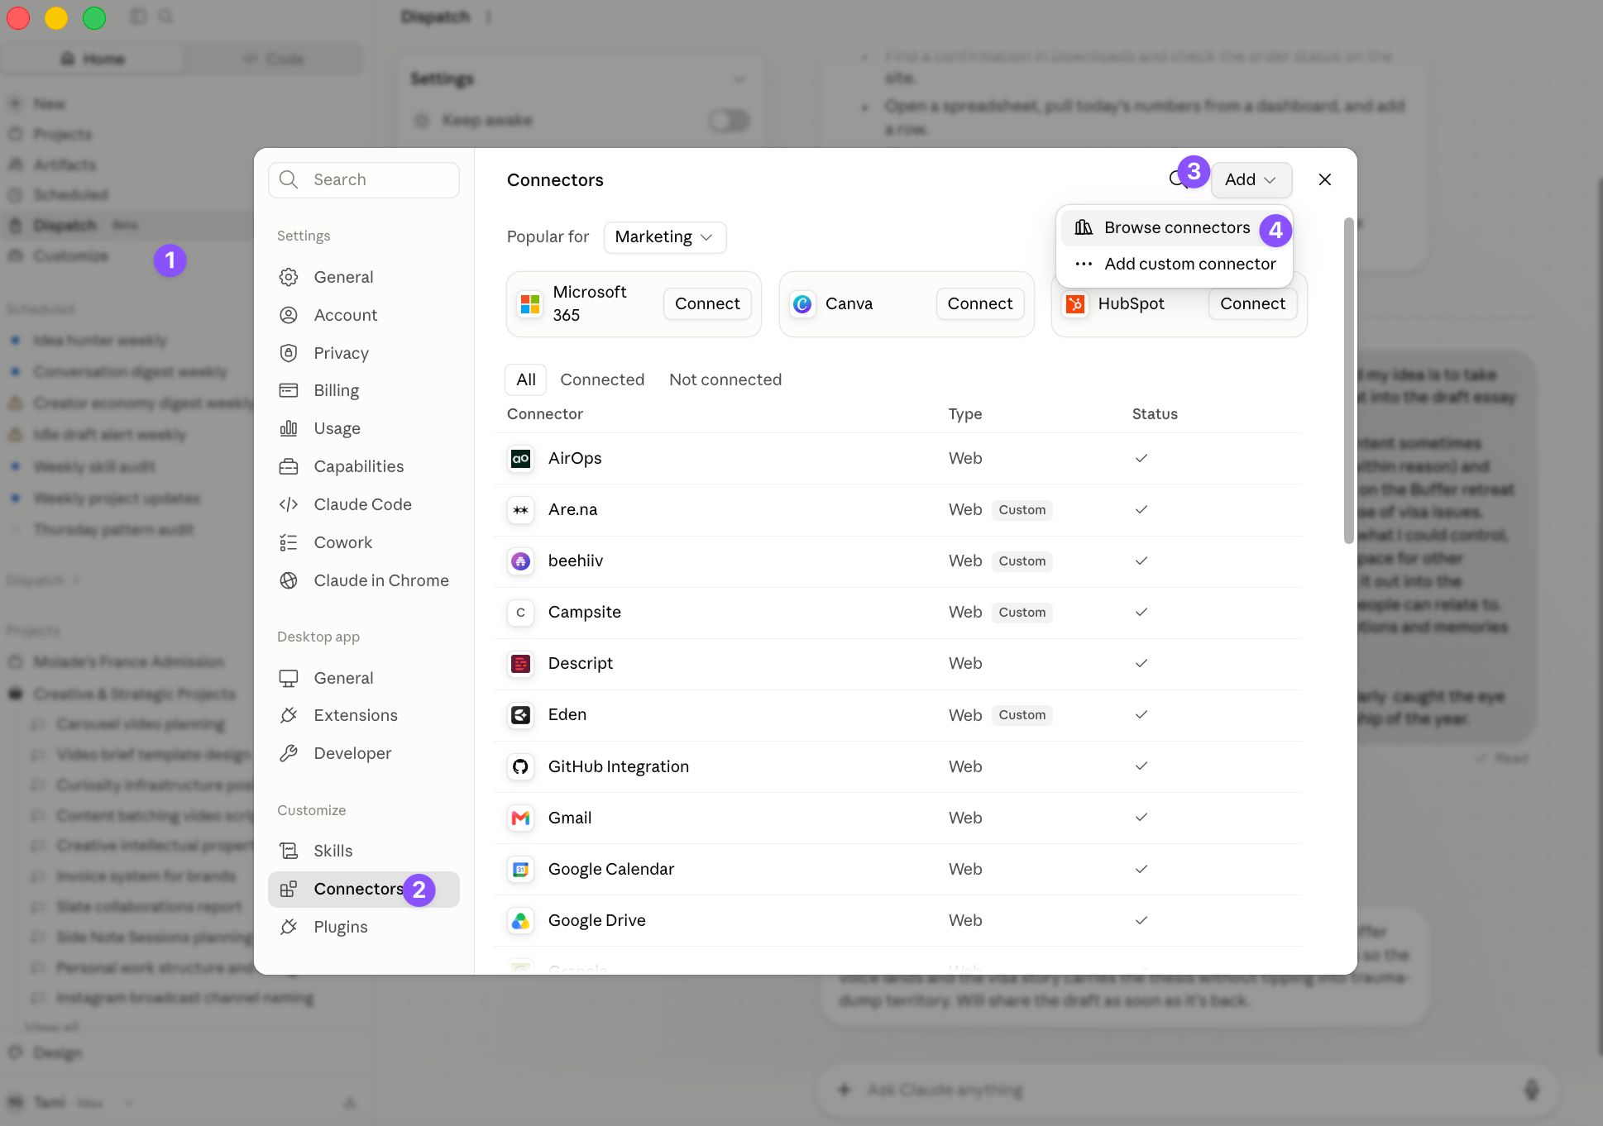Click the plus attach icon in chat input

[844, 1090]
